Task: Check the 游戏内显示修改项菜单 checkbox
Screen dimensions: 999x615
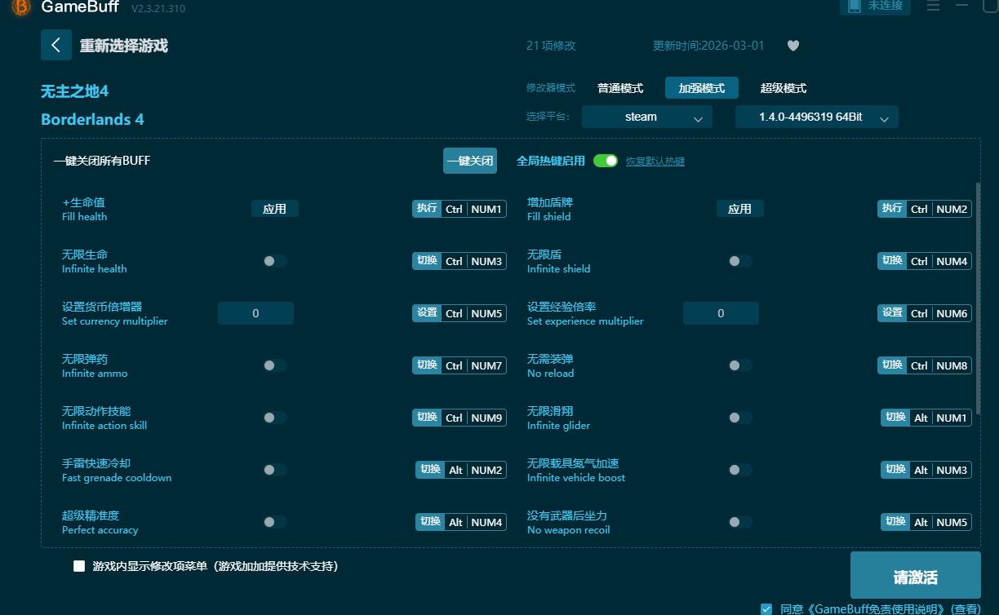Action: pos(78,565)
